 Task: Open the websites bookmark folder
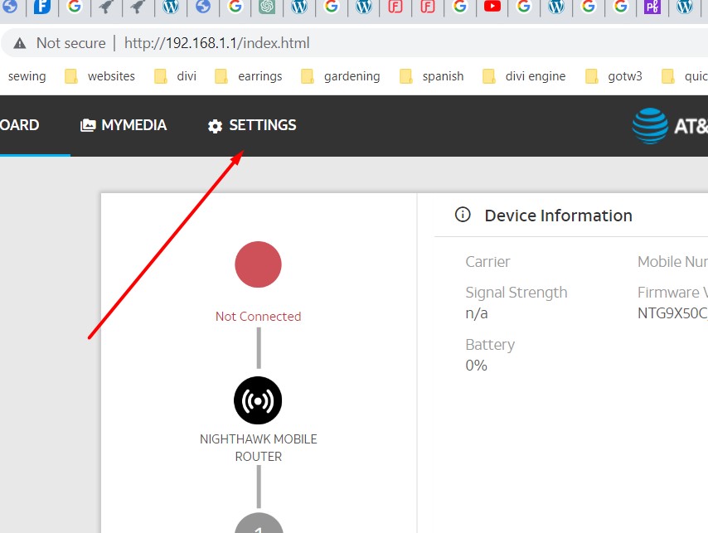99,76
